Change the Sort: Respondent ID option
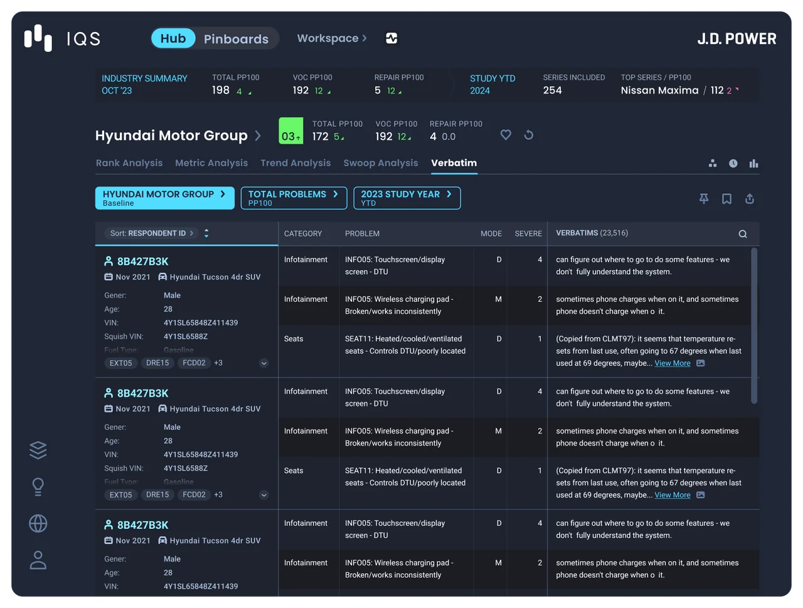The image size is (803, 608). click(152, 233)
